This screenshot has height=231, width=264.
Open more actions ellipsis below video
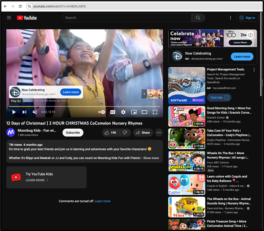159,132
